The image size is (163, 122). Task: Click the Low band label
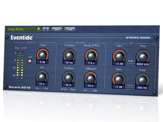pyautogui.click(x=130, y=85)
